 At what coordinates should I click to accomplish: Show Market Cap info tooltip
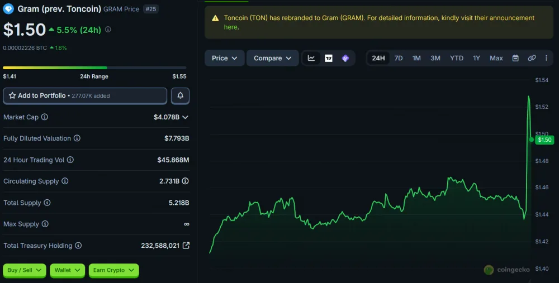[45, 117]
